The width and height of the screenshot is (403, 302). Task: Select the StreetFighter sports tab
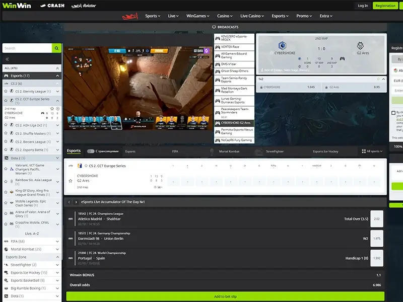(x=275, y=152)
